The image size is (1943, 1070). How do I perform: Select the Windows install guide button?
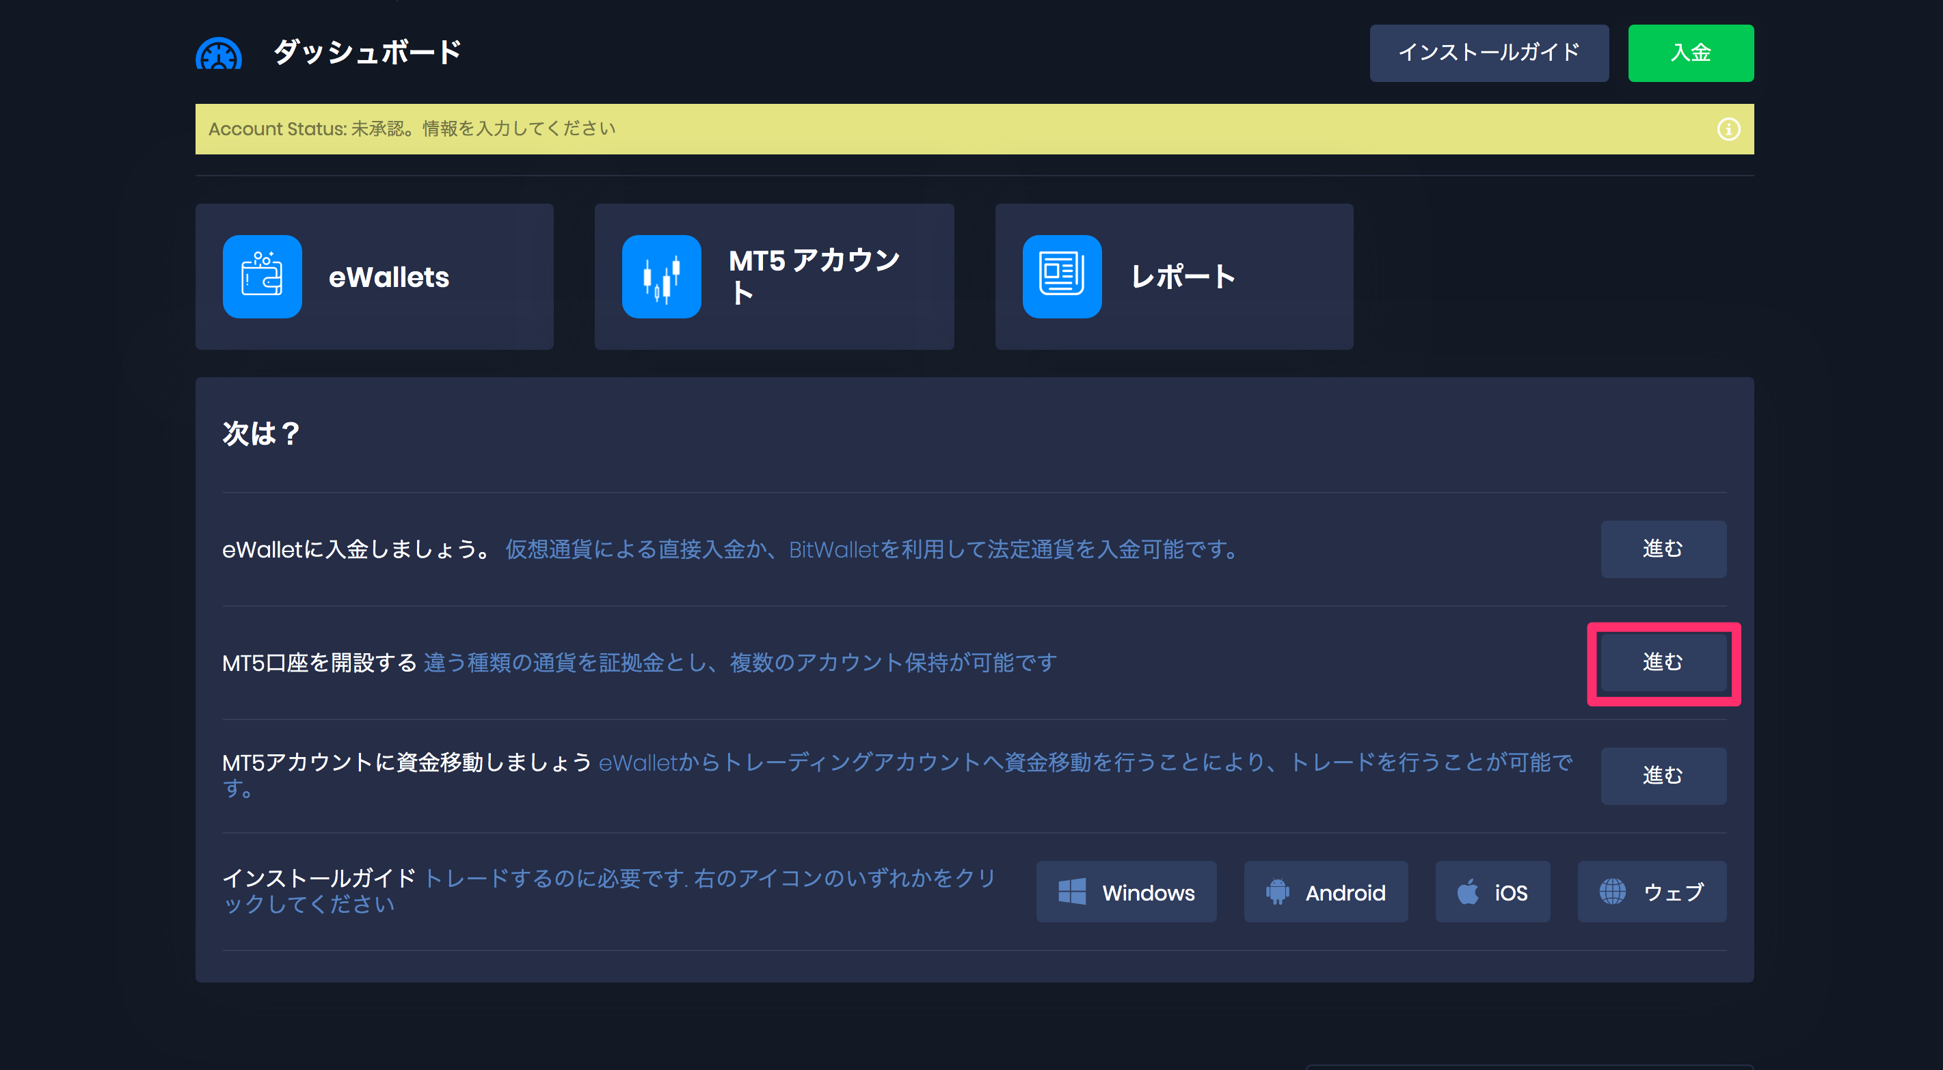[1126, 892]
